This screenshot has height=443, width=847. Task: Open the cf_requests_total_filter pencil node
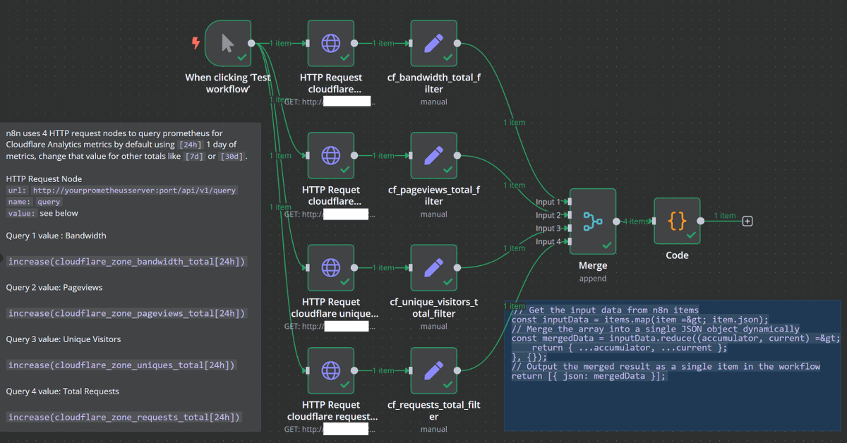pyautogui.click(x=434, y=370)
